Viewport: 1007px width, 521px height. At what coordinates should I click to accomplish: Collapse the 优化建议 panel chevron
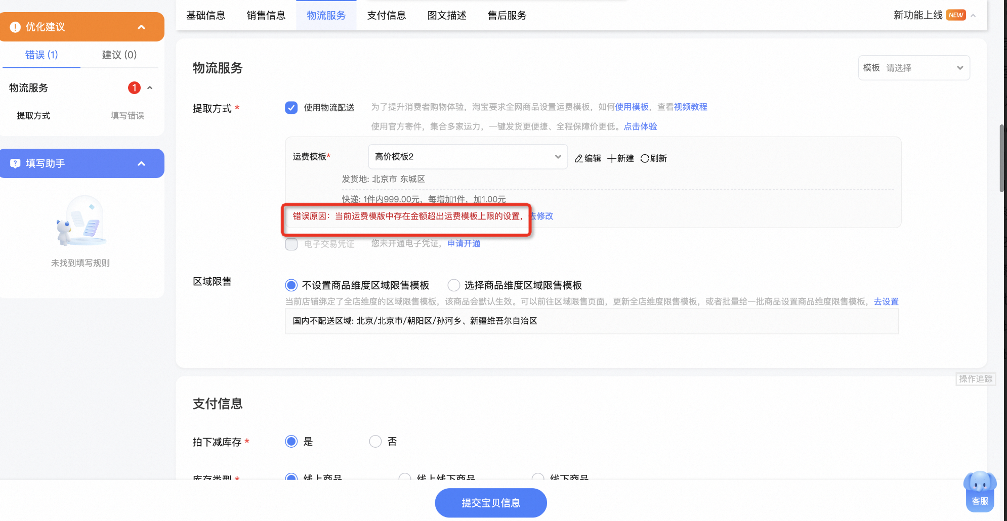point(142,27)
